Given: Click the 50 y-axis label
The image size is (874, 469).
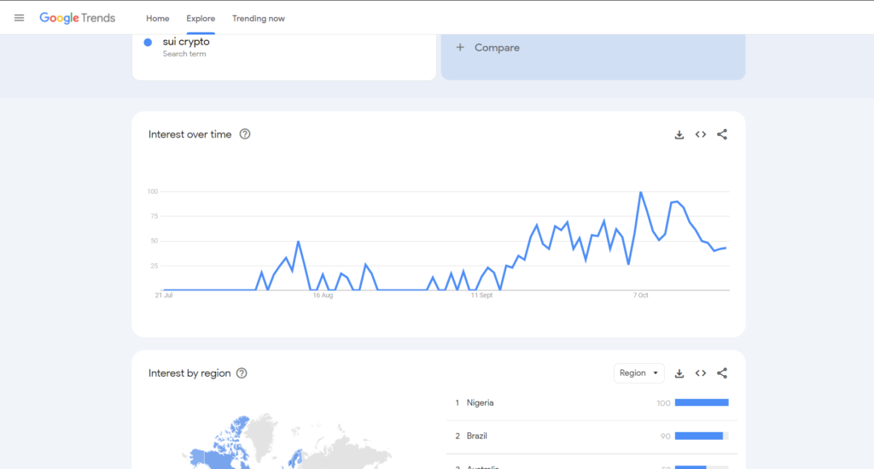Looking at the screenshot, I should pyautogui.click(x=154, y=241).
